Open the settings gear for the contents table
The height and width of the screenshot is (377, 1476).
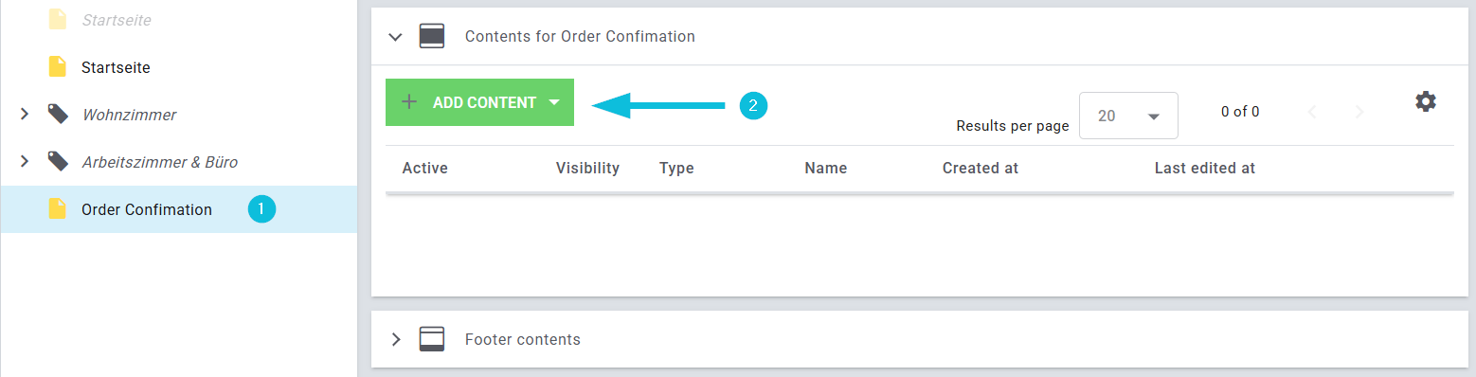[1425, 101]
